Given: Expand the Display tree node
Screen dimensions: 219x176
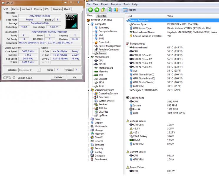Looking at the screenshot, I should pyautogui.click(x=89, y=123).
